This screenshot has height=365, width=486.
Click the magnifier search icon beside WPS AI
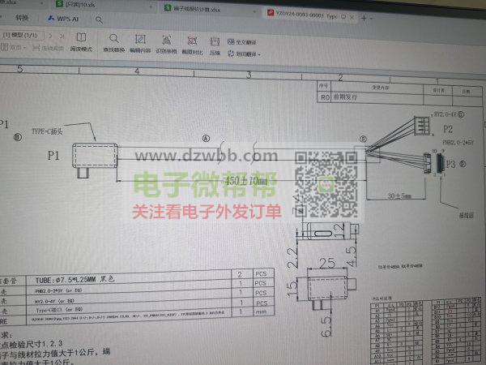[99, 20]
